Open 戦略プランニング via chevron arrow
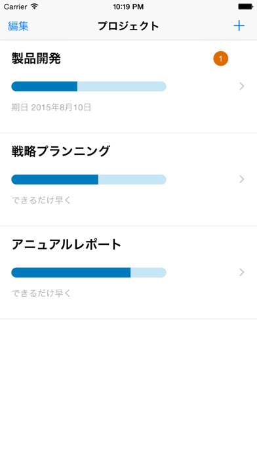257x457 pixels. click(x=241, y=179)
